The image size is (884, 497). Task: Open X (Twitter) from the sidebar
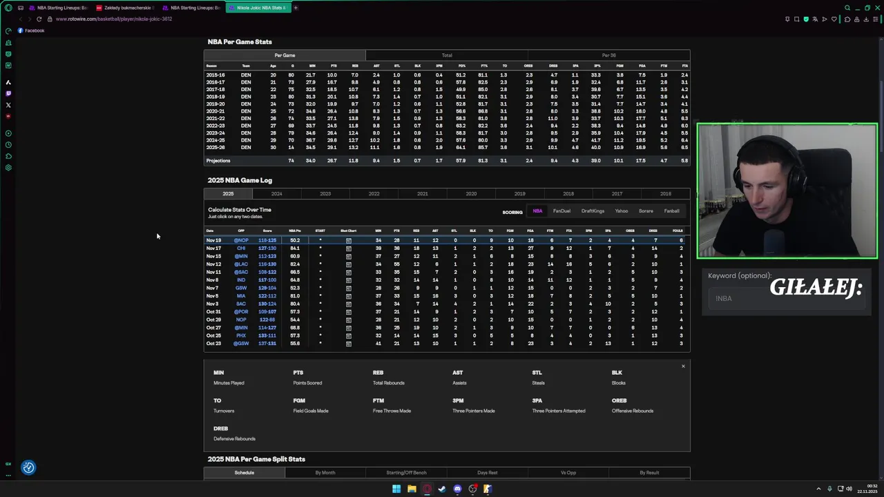click(x=8, y=105)
